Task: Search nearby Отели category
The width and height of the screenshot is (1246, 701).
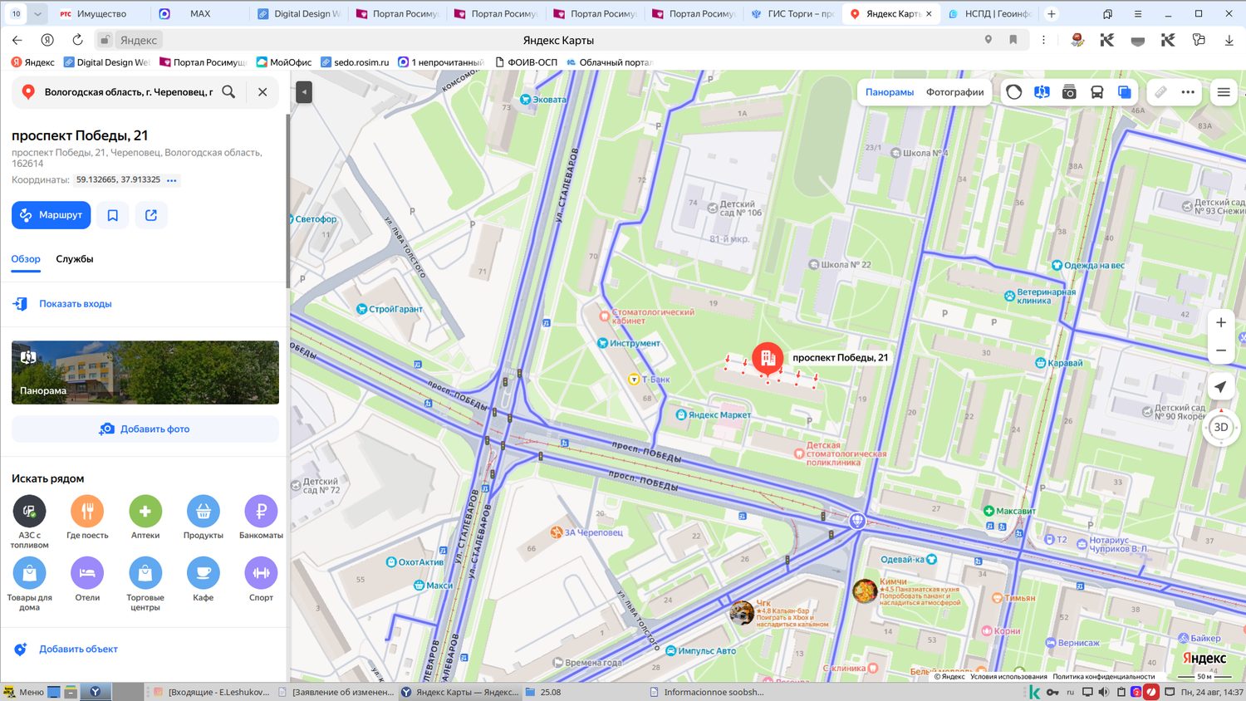Action: [87, 580]
